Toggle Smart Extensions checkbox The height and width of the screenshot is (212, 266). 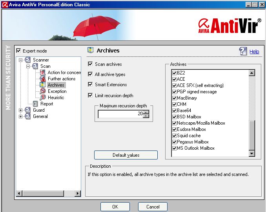click(x=90, y=84)
